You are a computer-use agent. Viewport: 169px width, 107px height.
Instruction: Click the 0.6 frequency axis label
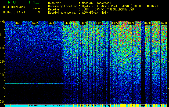pyautogui.click(x=2, y=102)
